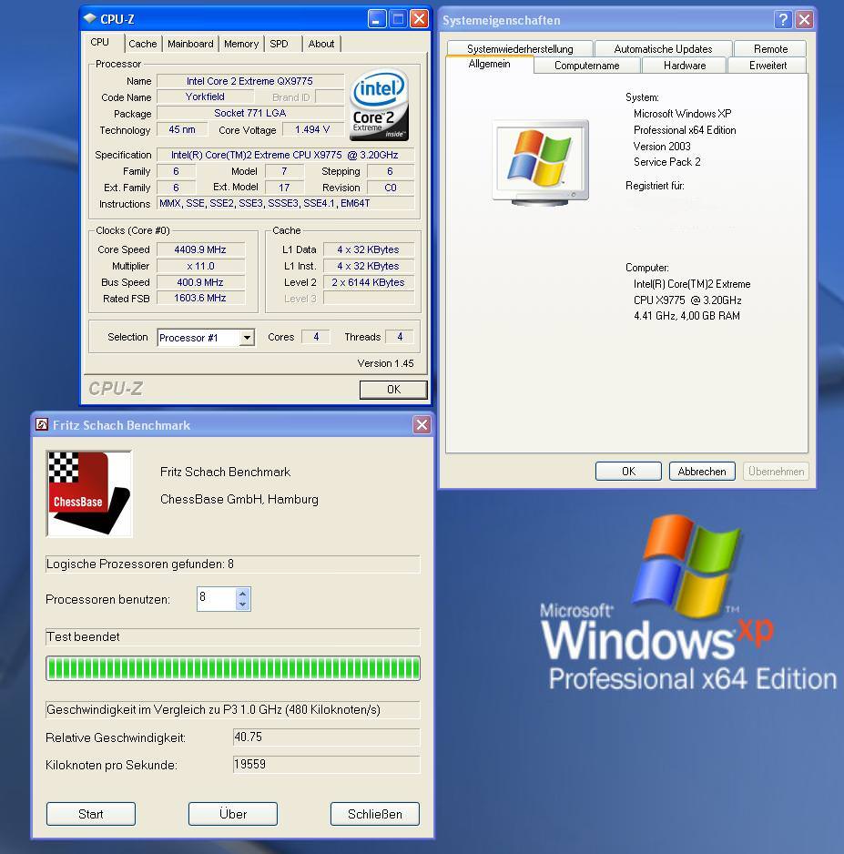Image resolution: width=844 pixels, height=854 pixels.
Task: Increase the Processoren benutzen count
Action: (242, 594)
